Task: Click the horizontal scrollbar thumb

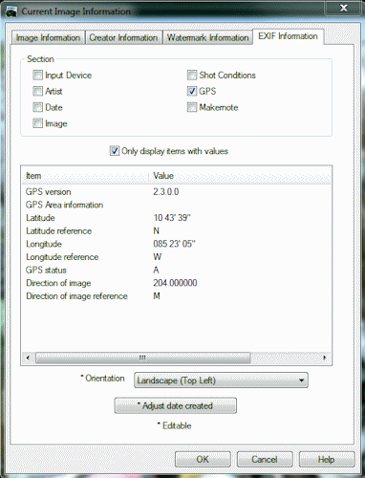Action: click(142, 358)
